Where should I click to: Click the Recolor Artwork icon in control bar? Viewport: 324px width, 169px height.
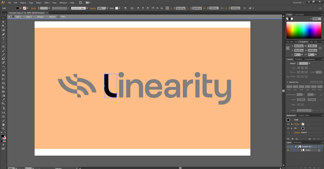125,8
